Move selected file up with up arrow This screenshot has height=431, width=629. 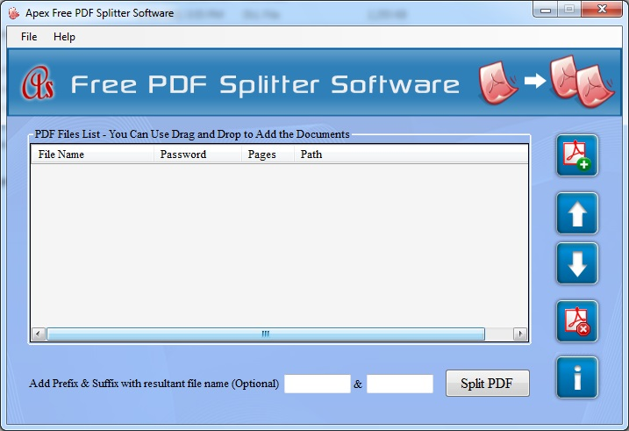pyautogui.click(x=577, y=213)
